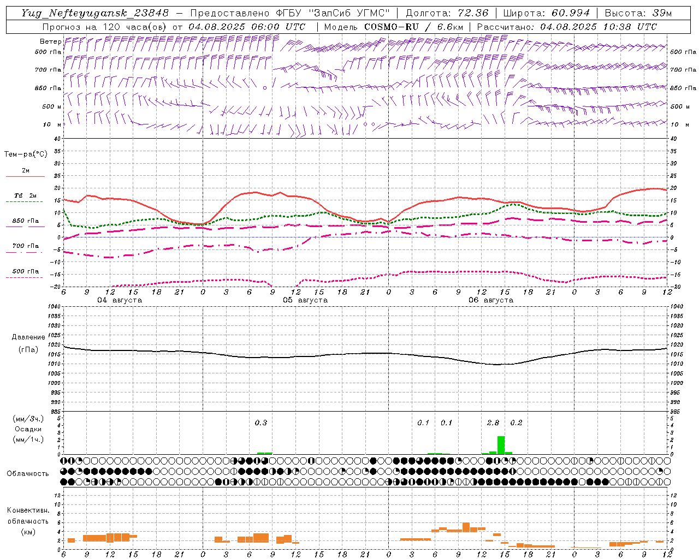Click the "(гПа)" unit under Давление
Viewport: 699px width, 559px height.
(x=28, y=350)
